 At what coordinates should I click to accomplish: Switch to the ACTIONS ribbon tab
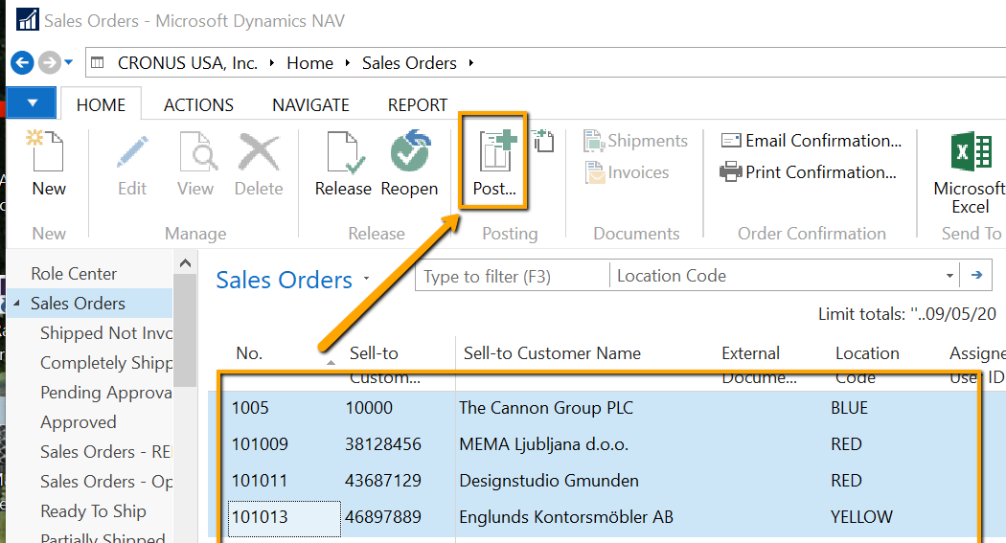(199, 104)
